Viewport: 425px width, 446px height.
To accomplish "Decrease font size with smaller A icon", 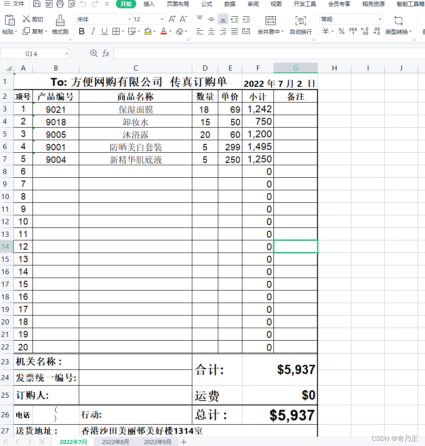I will click(184, 19).
